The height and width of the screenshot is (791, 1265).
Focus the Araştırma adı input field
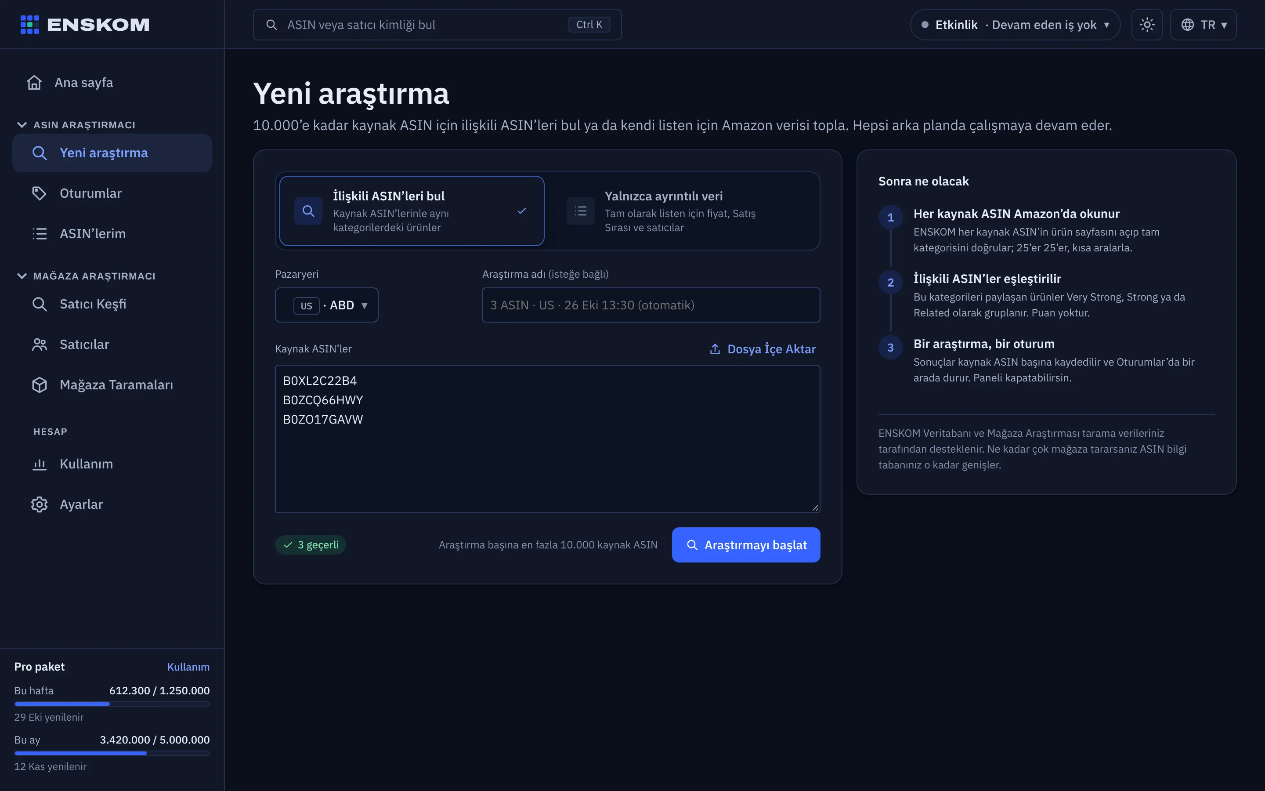coord(651,305)
